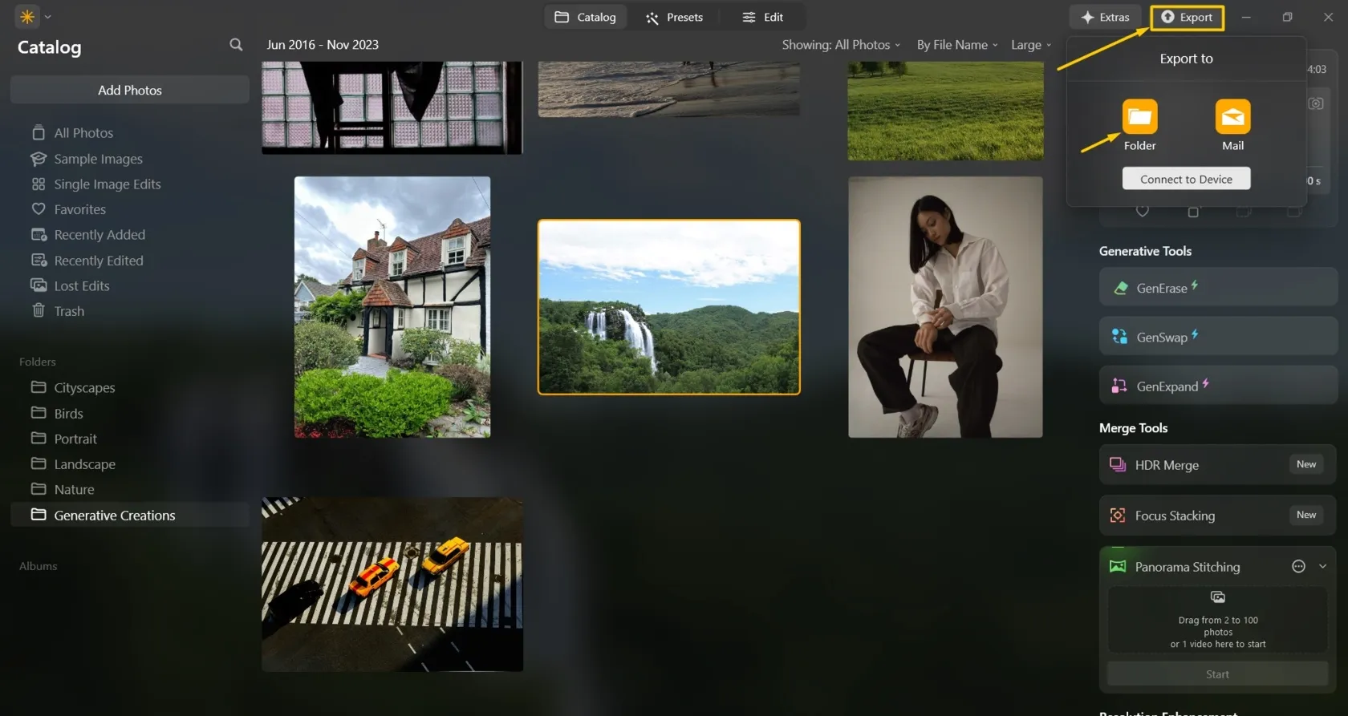The width and height of the screenshot is (1348, 716).
Task: Click the Add Photos button
Action: coord(130,91)
